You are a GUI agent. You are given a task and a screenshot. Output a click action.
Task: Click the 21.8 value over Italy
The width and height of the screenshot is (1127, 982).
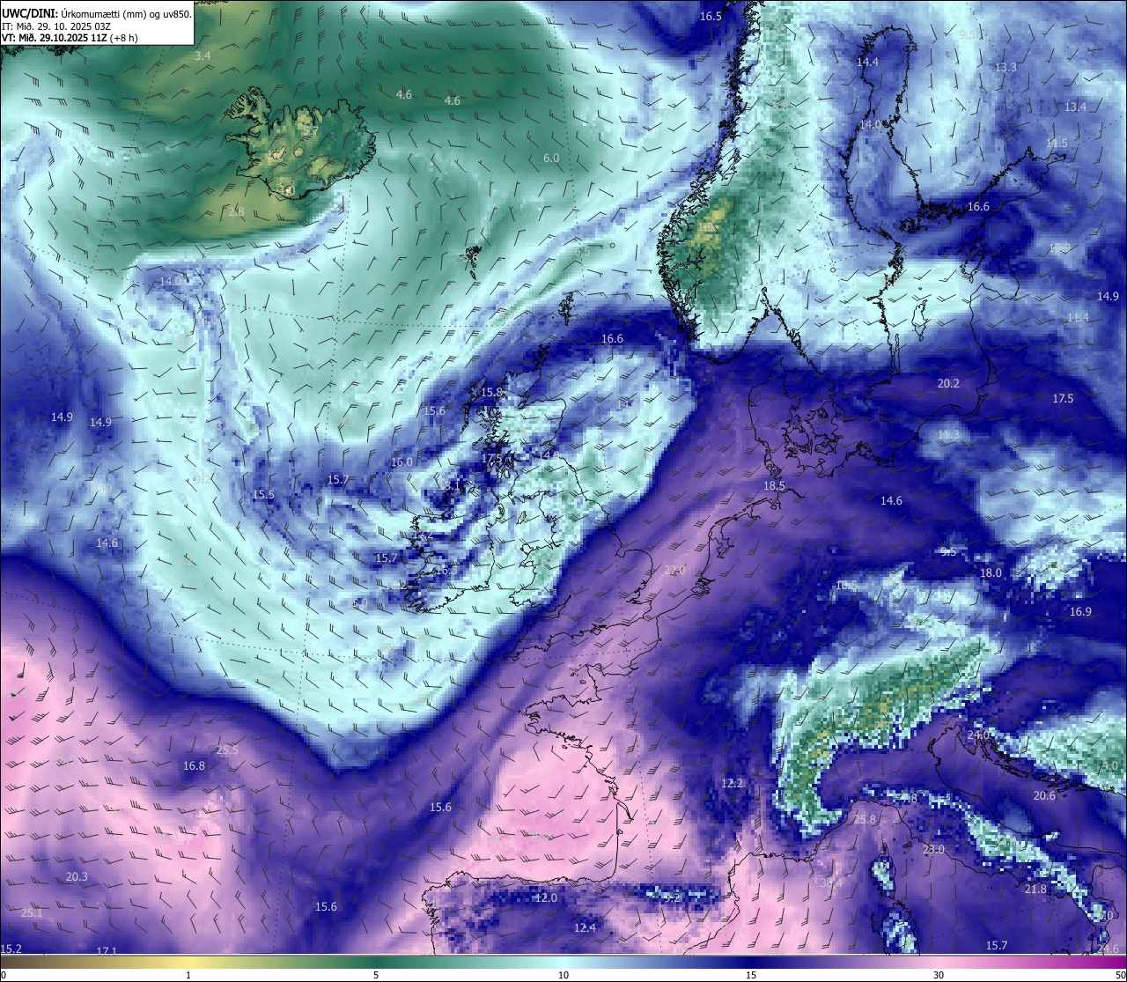[x=1035, y=889]
